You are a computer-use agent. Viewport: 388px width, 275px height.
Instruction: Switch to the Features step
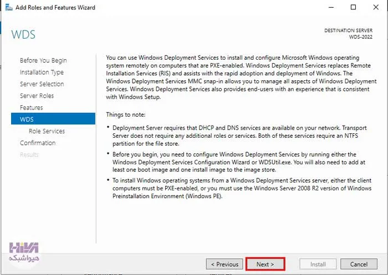point(32,107)
